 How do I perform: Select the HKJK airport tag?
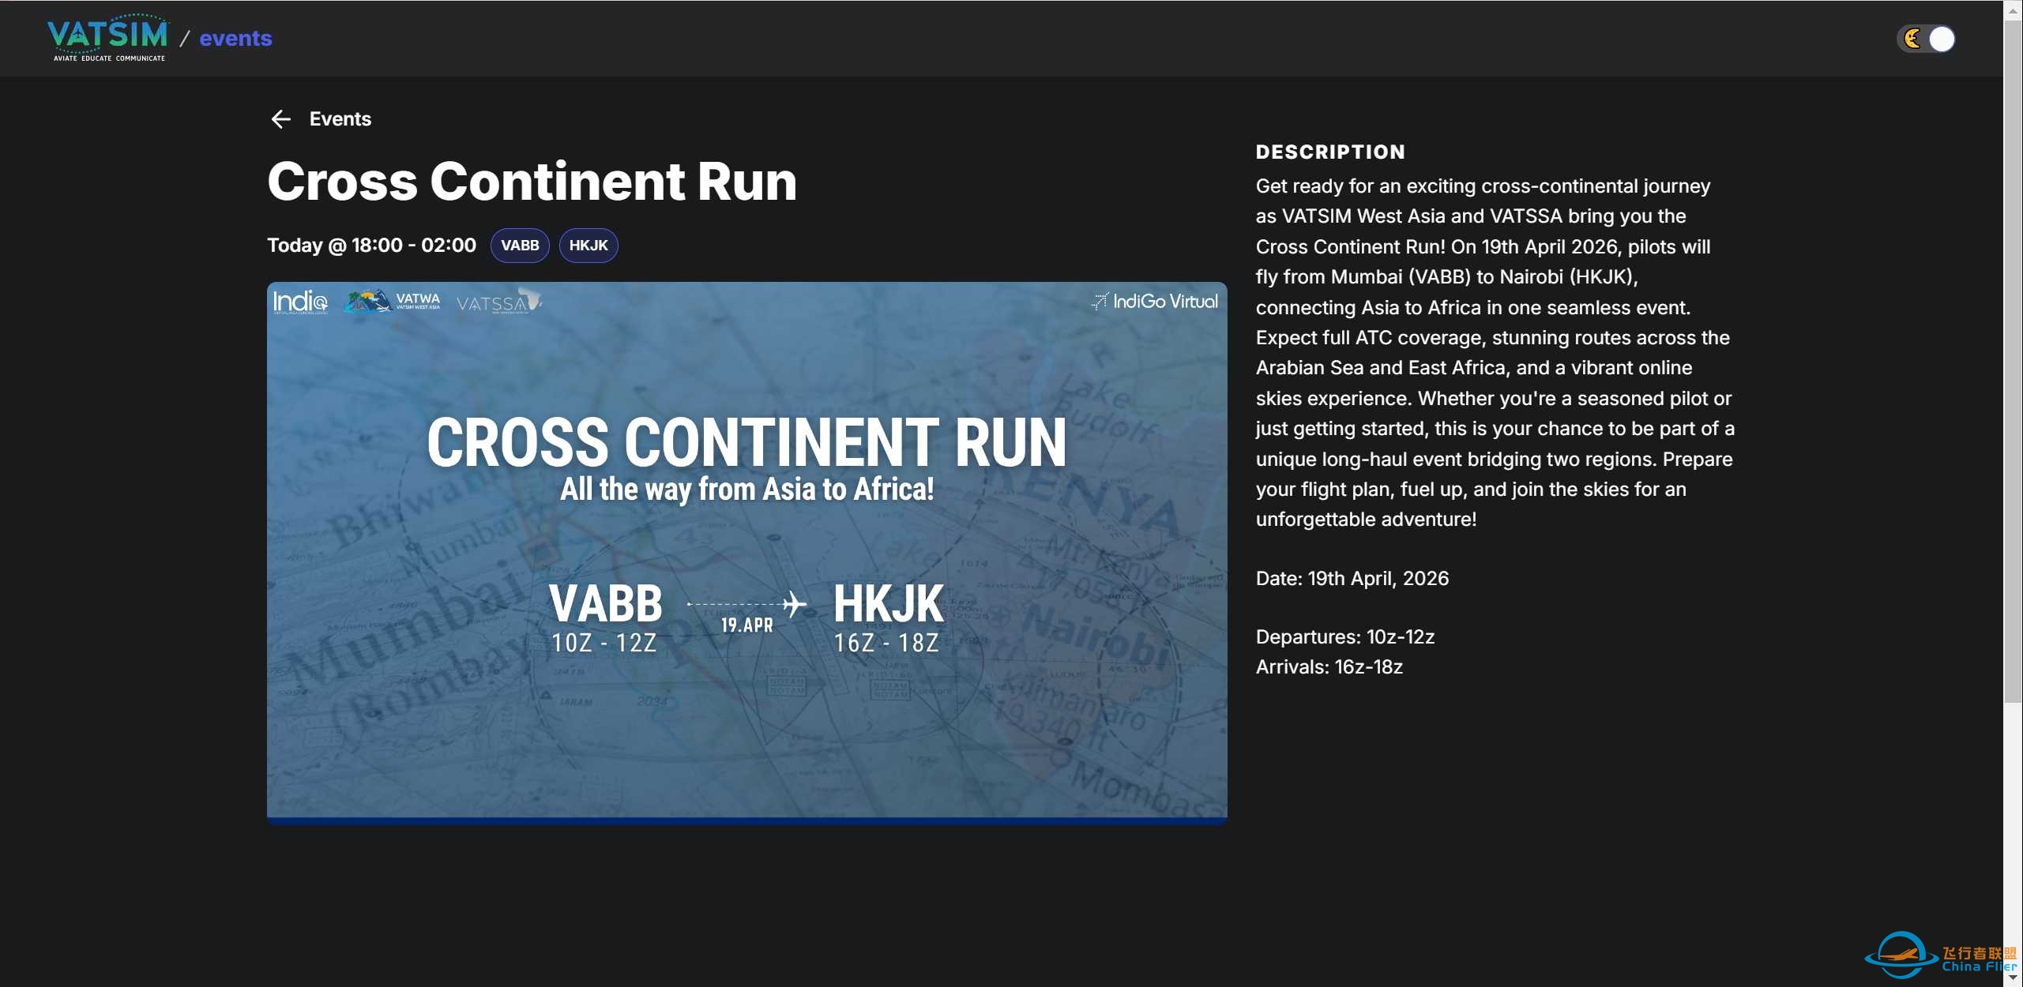pos(588,246)
